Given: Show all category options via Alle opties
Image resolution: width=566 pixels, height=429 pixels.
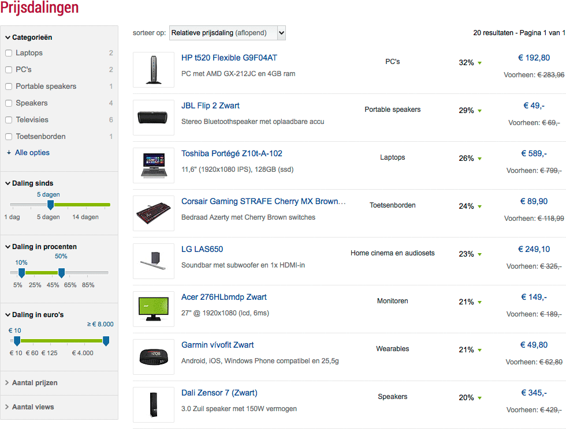Looking at the screenshot, I should [x=32, y=152].
